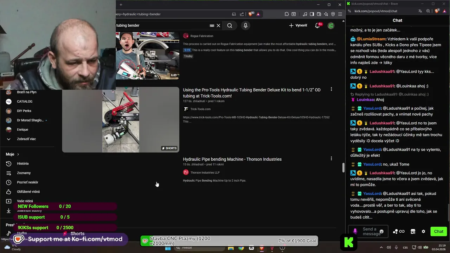Open the YouTube account avatar menu
This screenshot has width=450, height=253.
(x=331, y=25)
